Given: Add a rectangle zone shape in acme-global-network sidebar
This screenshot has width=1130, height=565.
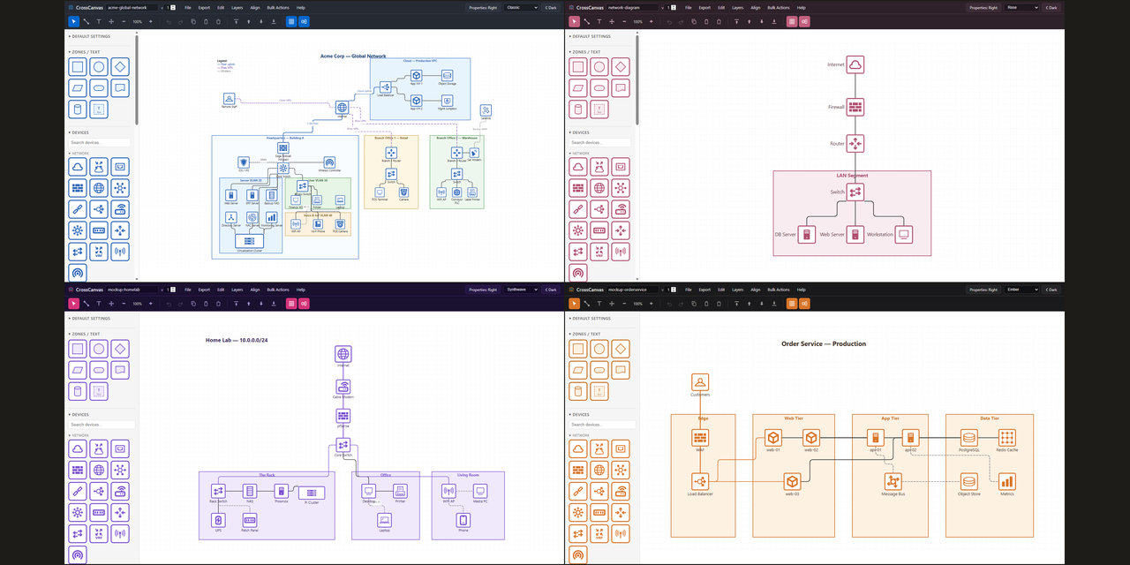Looking at the screenshot, I should (x=78, y=67).
